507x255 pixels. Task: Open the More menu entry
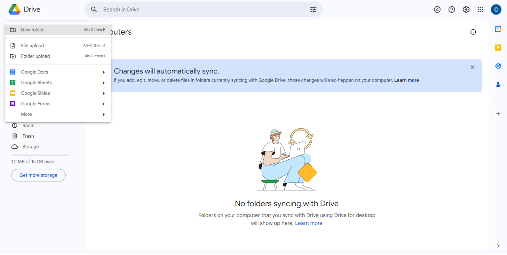58,114
